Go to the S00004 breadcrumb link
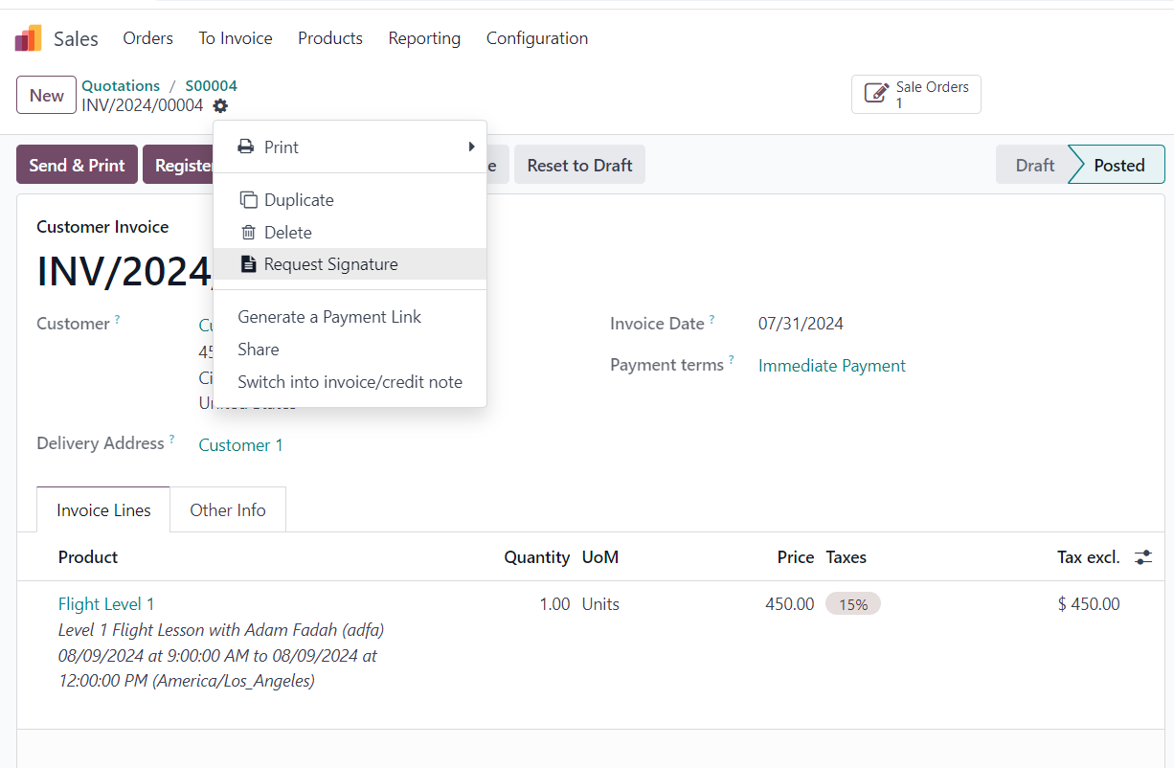The height and width of the screenshot is (768, 1174). point(211,85)
